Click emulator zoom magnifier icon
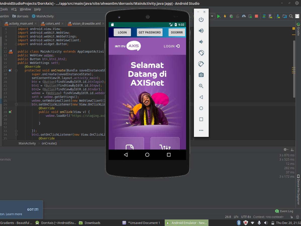The height and width of the screenshot is (226, 301). pyautogui.click(x=201, y=86)
